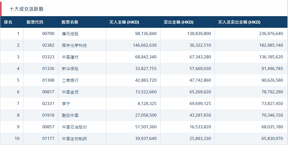Viewport: 288px width, 145px height.
Task: Select stock name 工商银行
Action: pyautogui.click(x=70, y=80)
